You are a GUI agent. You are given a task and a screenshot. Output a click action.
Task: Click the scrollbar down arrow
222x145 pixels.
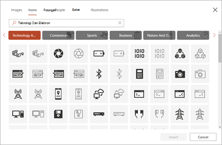tap(220, 127)
